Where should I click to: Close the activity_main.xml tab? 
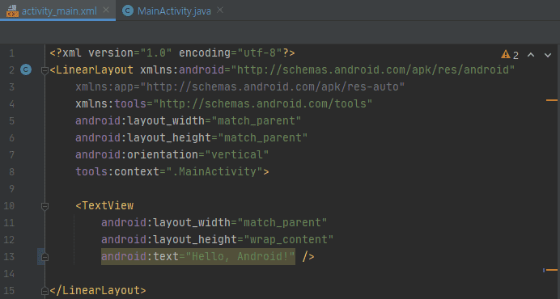[106, 10]
